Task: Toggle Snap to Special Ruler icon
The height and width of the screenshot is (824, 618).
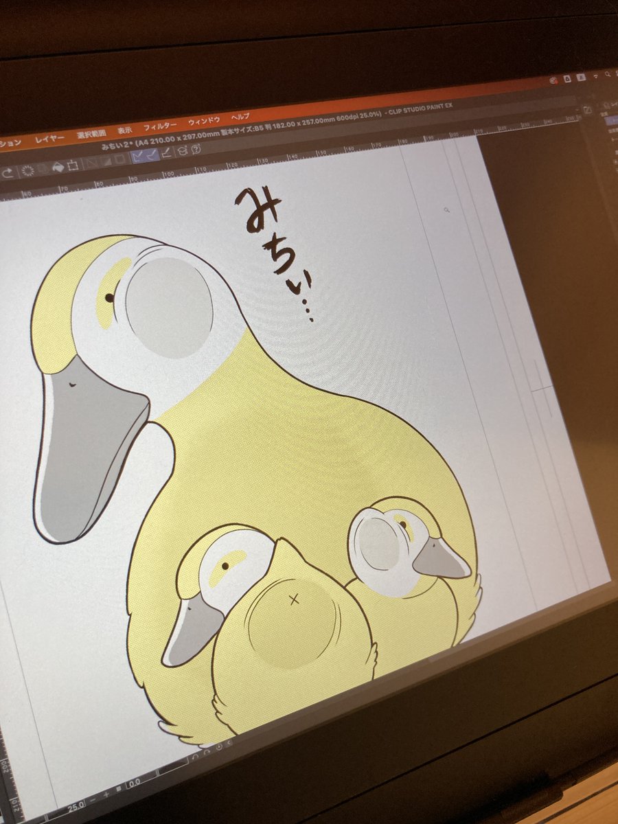Action: 151,156
